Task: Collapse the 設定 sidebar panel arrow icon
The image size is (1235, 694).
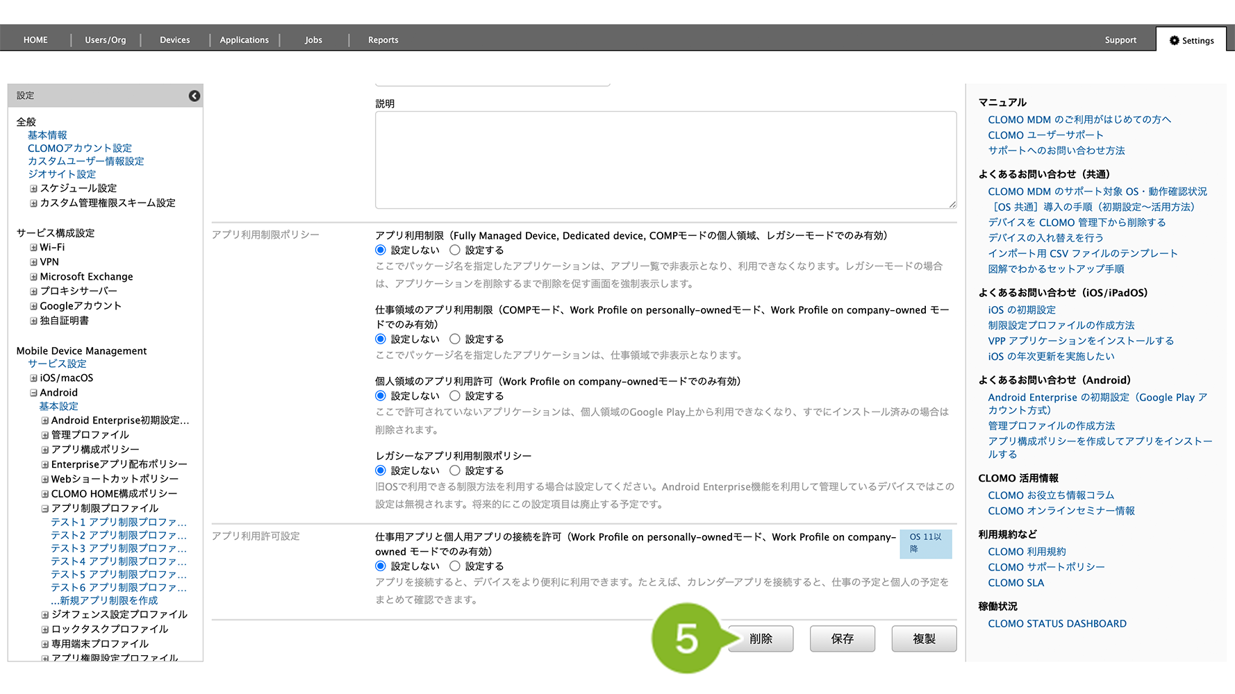Action: [x=194, y=96]
